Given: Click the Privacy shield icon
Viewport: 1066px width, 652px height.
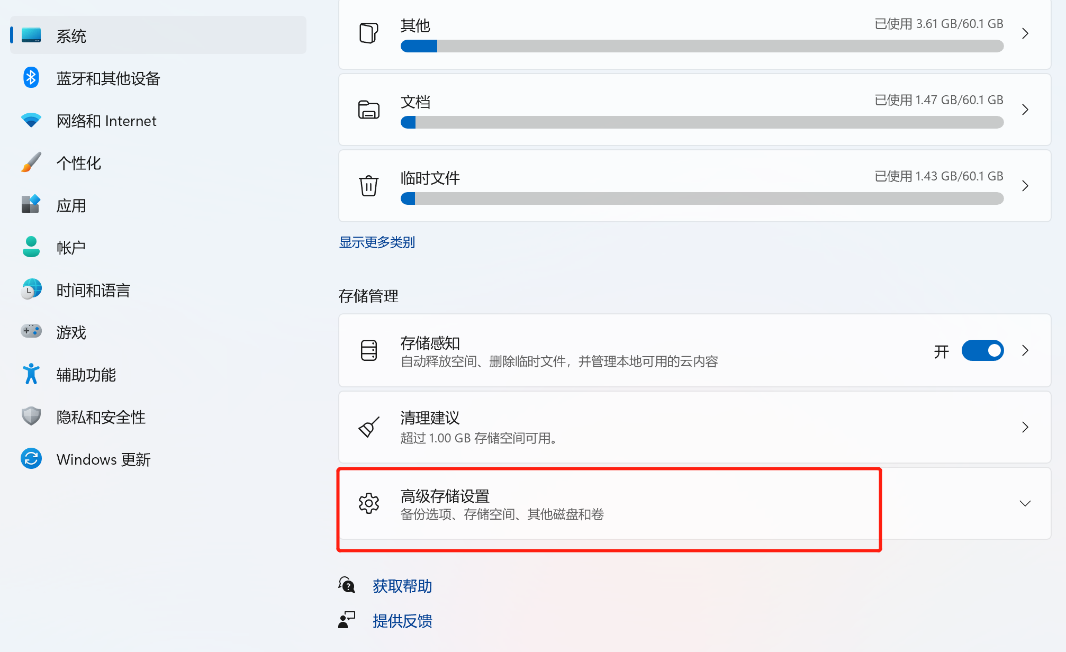Looking at the screenshot, I should 31,416.
